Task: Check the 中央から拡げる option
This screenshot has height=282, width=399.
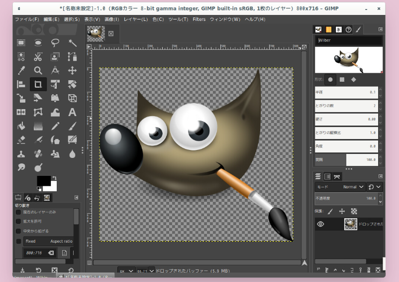Action: pyautogui.click(x=18, y=231)
